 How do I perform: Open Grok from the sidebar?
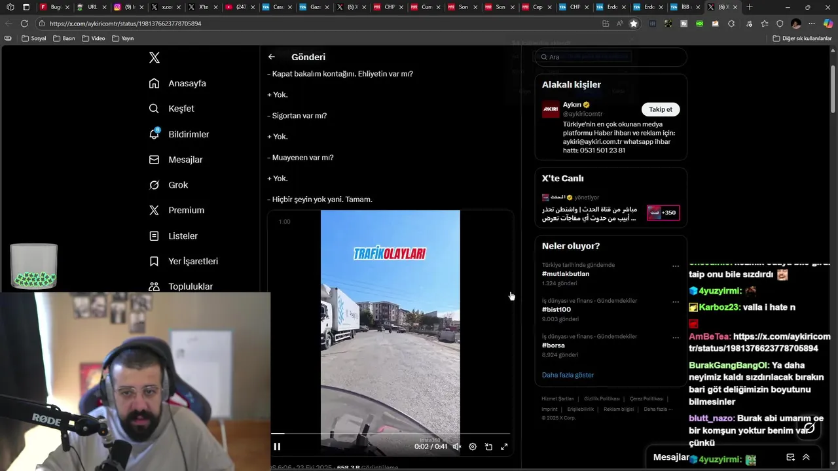click(168, 185)
